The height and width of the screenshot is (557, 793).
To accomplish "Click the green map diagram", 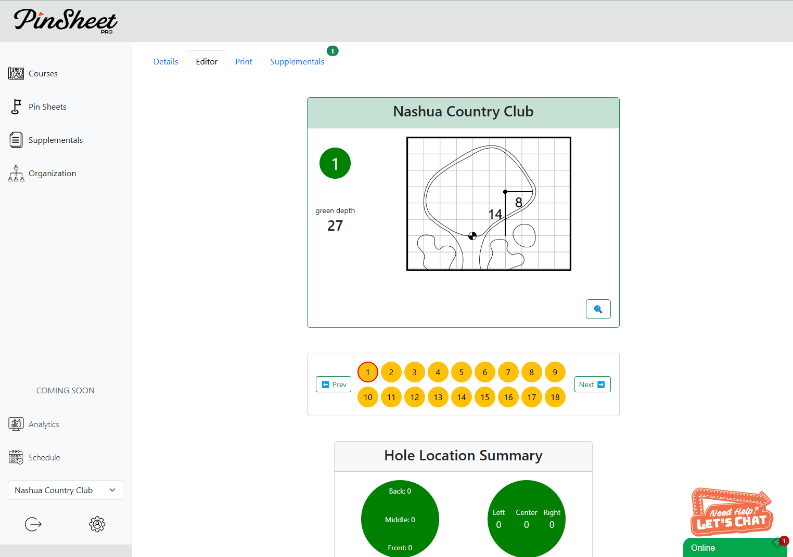I will click(x=489, y=204).
